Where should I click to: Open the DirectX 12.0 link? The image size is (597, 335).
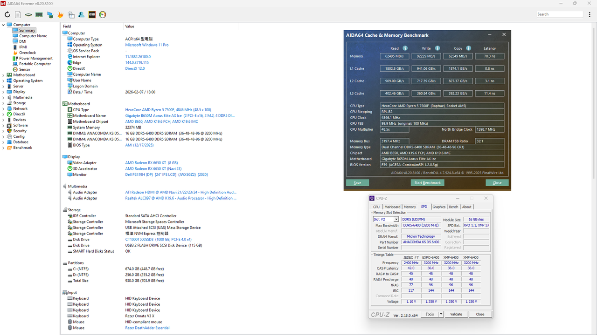(135, 68)
